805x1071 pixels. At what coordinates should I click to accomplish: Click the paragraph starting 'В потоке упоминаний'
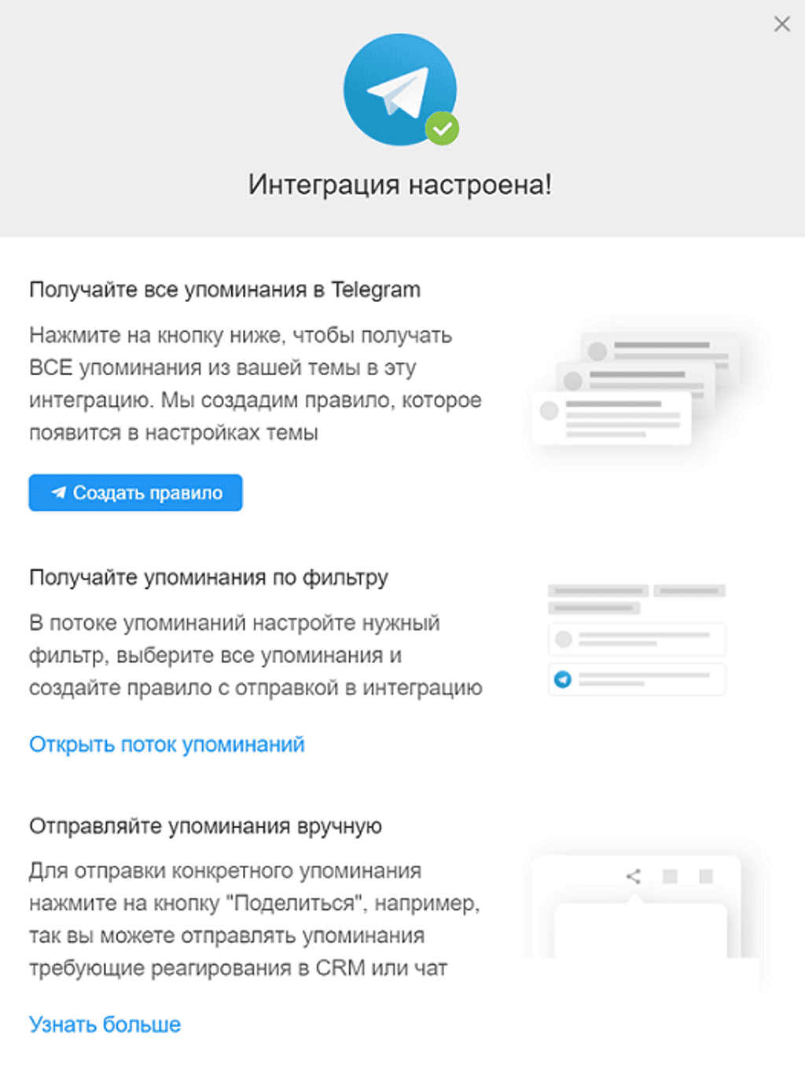255,655
